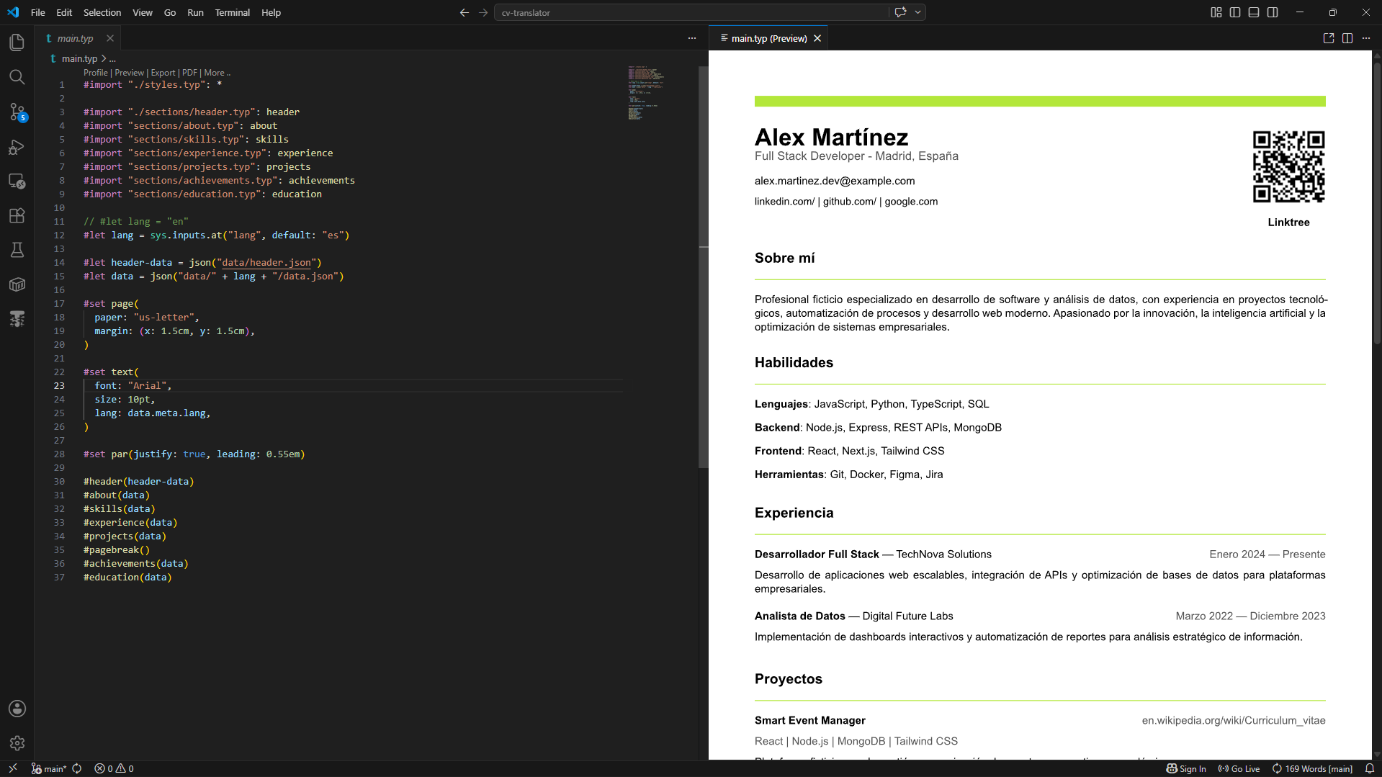Click the Preview code lens link
This screenshot has height=777, width=1382.
(129, 73)
